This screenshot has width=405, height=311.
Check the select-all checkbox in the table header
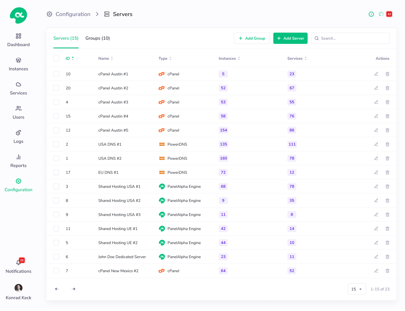(56, 58)
